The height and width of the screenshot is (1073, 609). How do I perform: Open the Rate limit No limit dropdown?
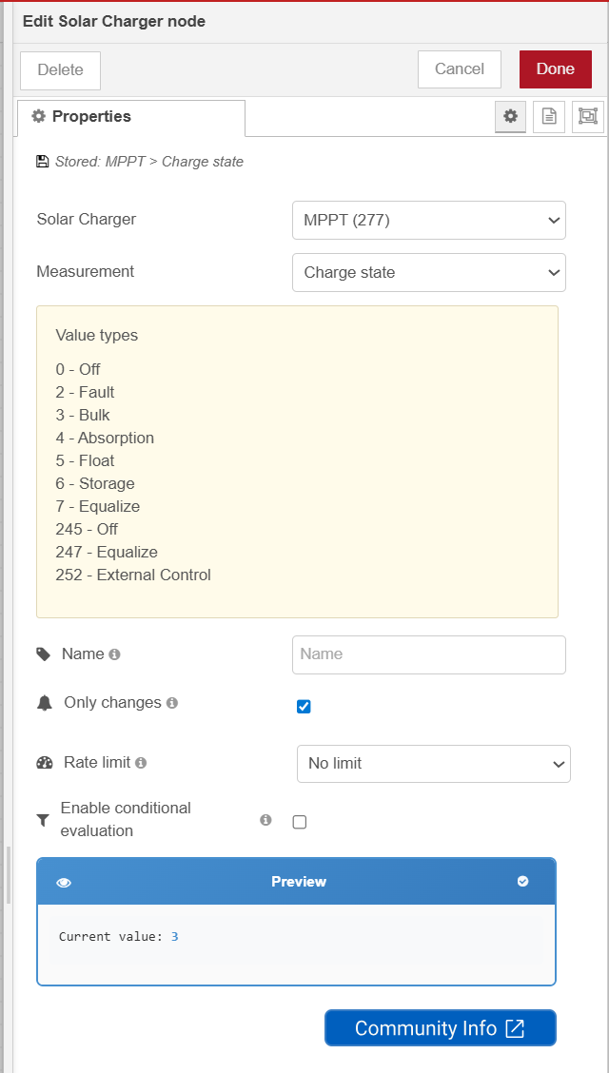pyautogui.click(x=434, y=764)
